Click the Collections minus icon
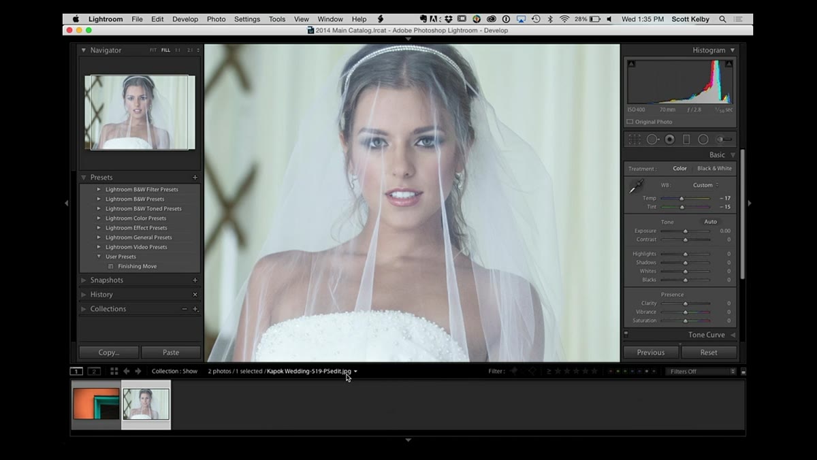The width and height of the screenshot is (817, 460). (x=185, y=309)
